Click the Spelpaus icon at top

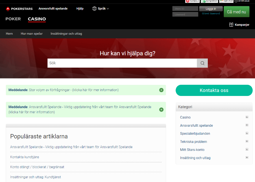193,1
